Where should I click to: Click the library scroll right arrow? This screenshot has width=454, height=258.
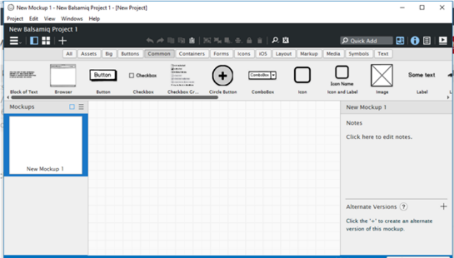point(448,98)
